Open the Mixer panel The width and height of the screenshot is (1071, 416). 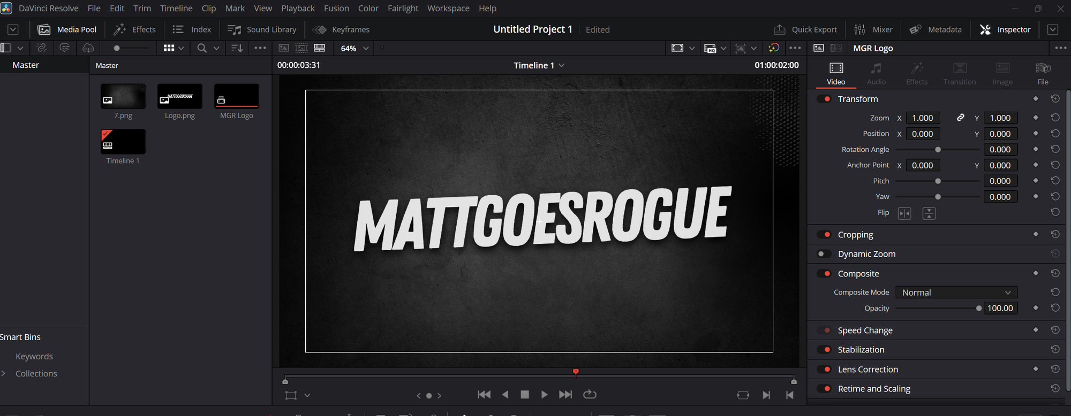point(873,29)
